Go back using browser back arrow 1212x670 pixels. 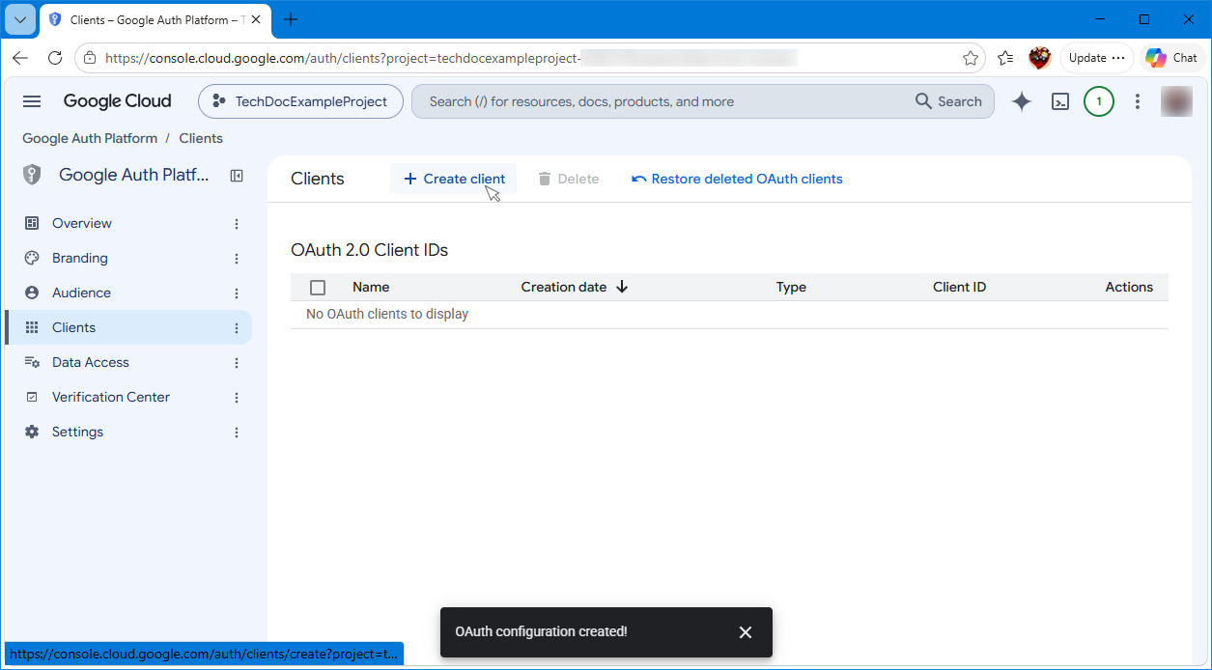point(20,58)
